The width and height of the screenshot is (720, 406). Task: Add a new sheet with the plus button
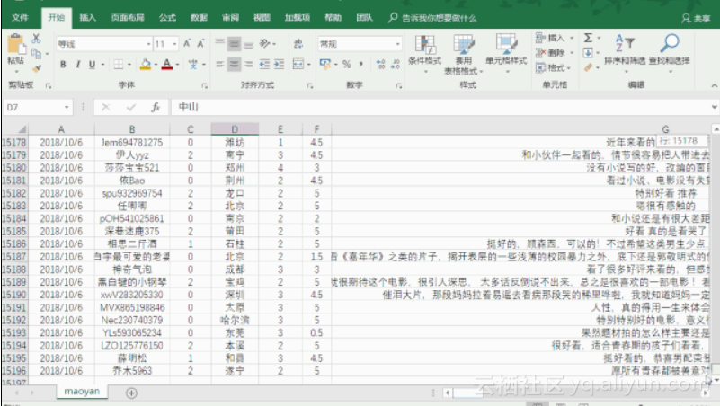(131, 393)
